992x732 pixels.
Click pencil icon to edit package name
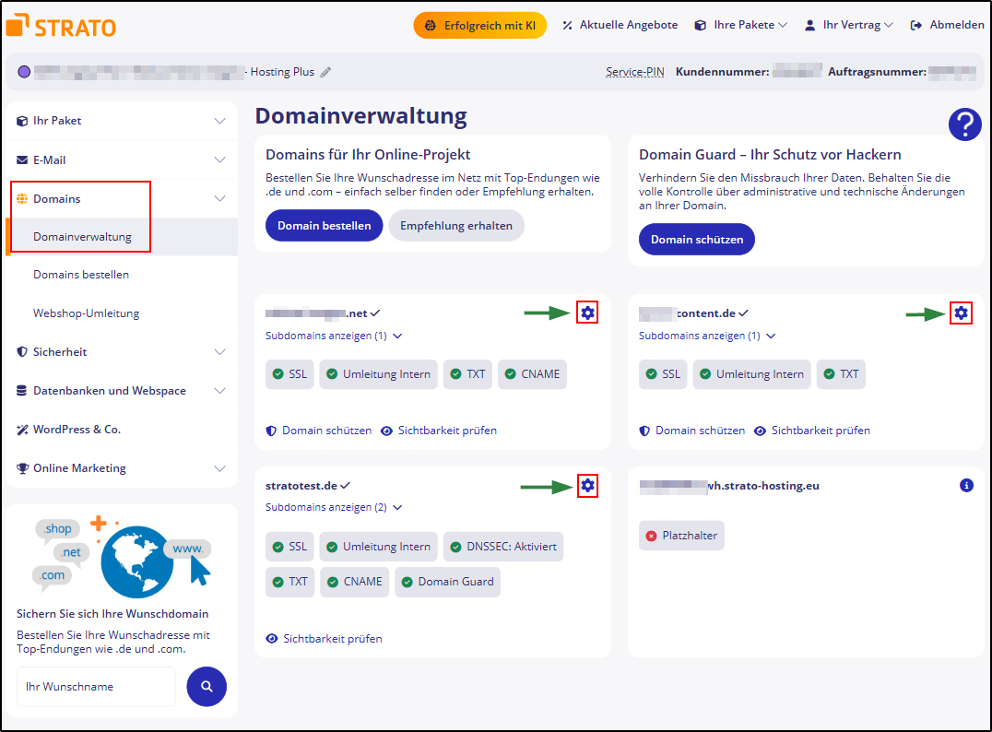(325, 72)
